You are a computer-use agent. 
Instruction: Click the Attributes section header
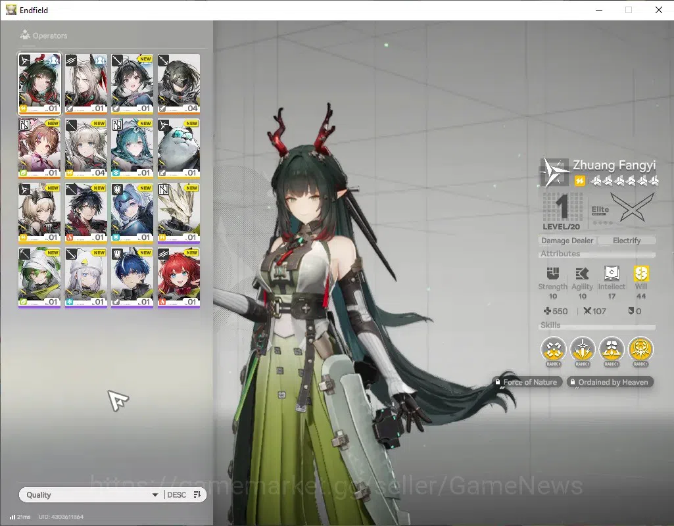[560, 254]
